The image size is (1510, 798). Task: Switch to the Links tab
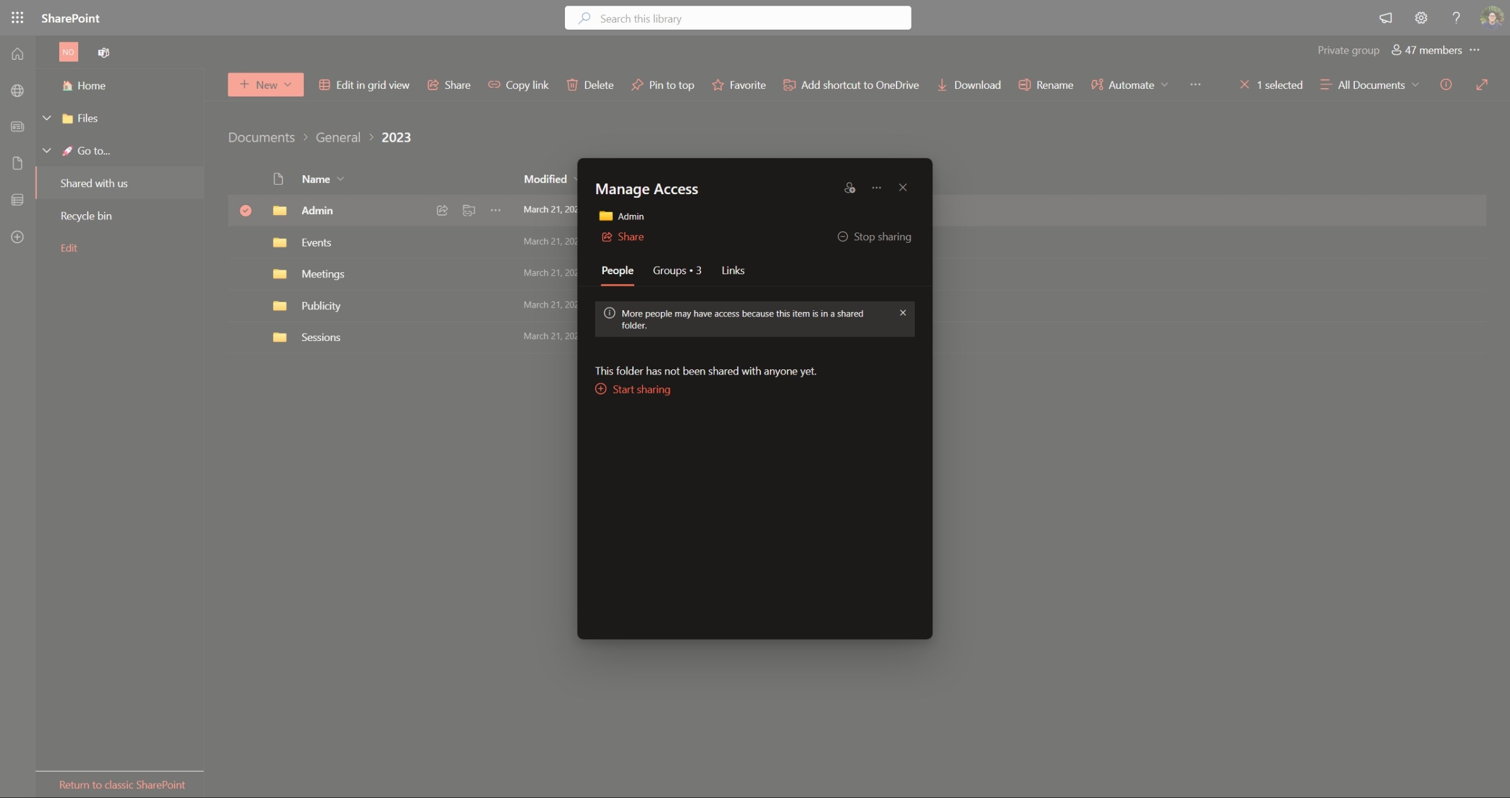(x=733, y=270)
